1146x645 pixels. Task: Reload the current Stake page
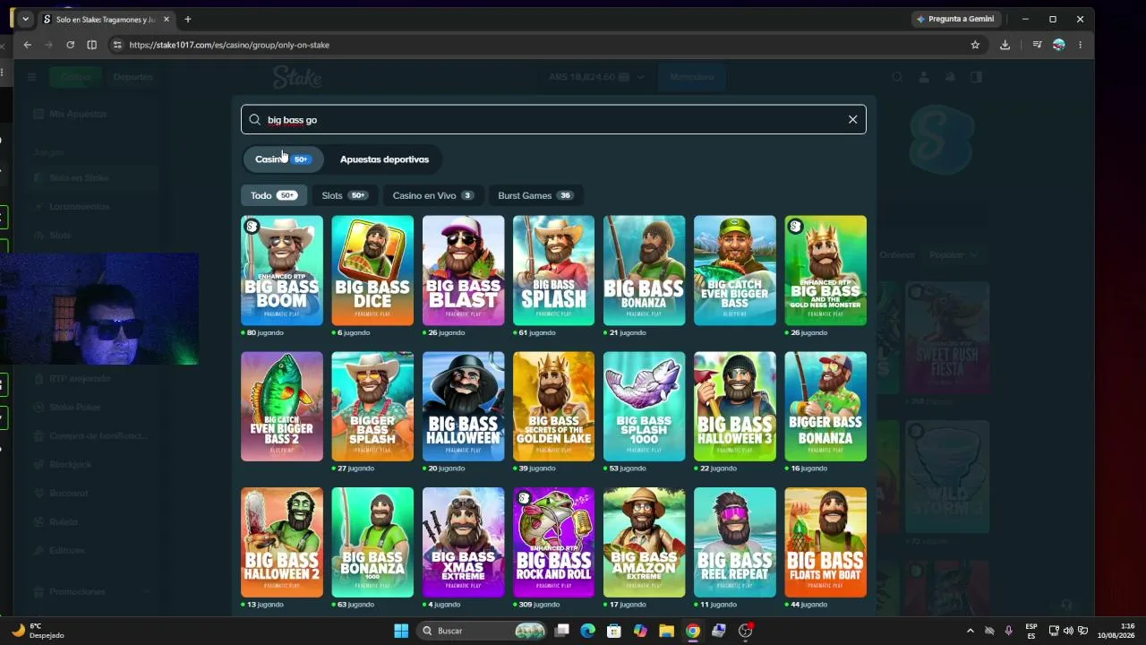[x=71, y=45]
